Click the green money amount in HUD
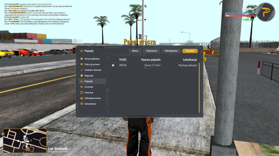 248,20
